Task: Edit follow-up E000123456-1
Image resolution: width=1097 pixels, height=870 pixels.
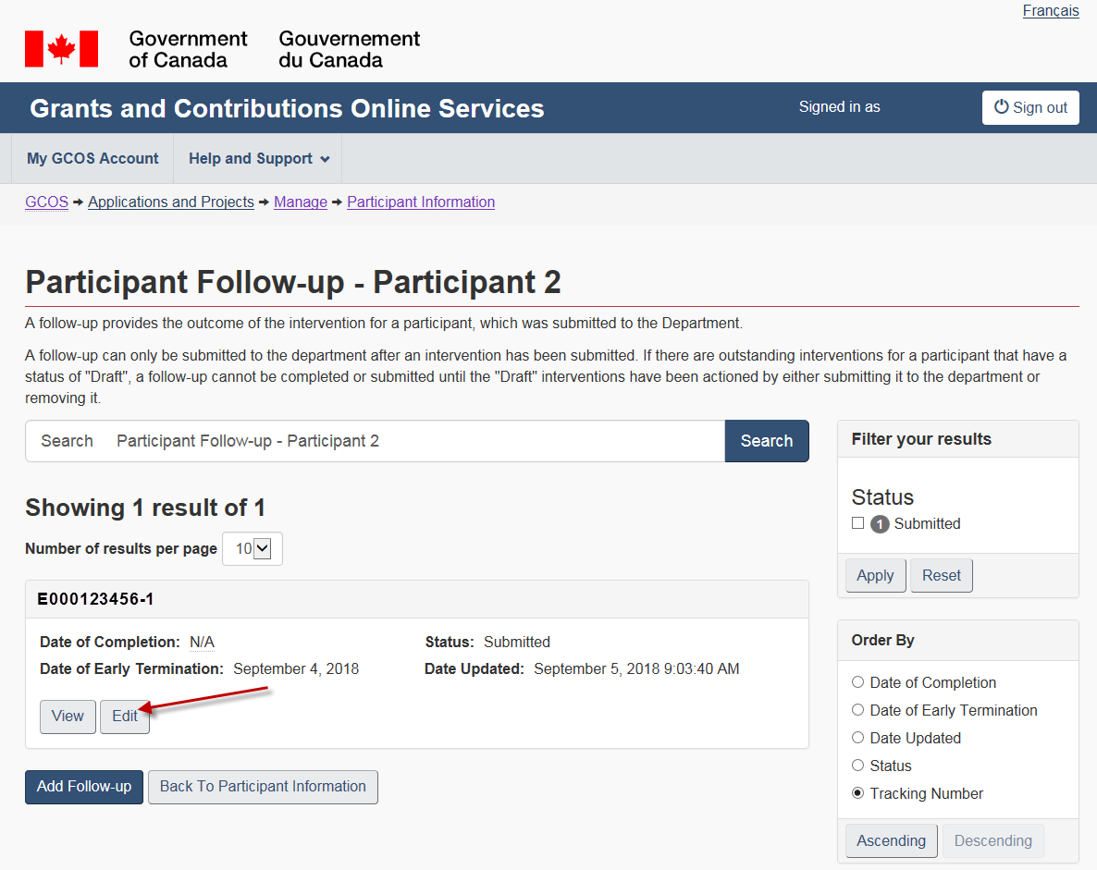Action: [125, 717]
